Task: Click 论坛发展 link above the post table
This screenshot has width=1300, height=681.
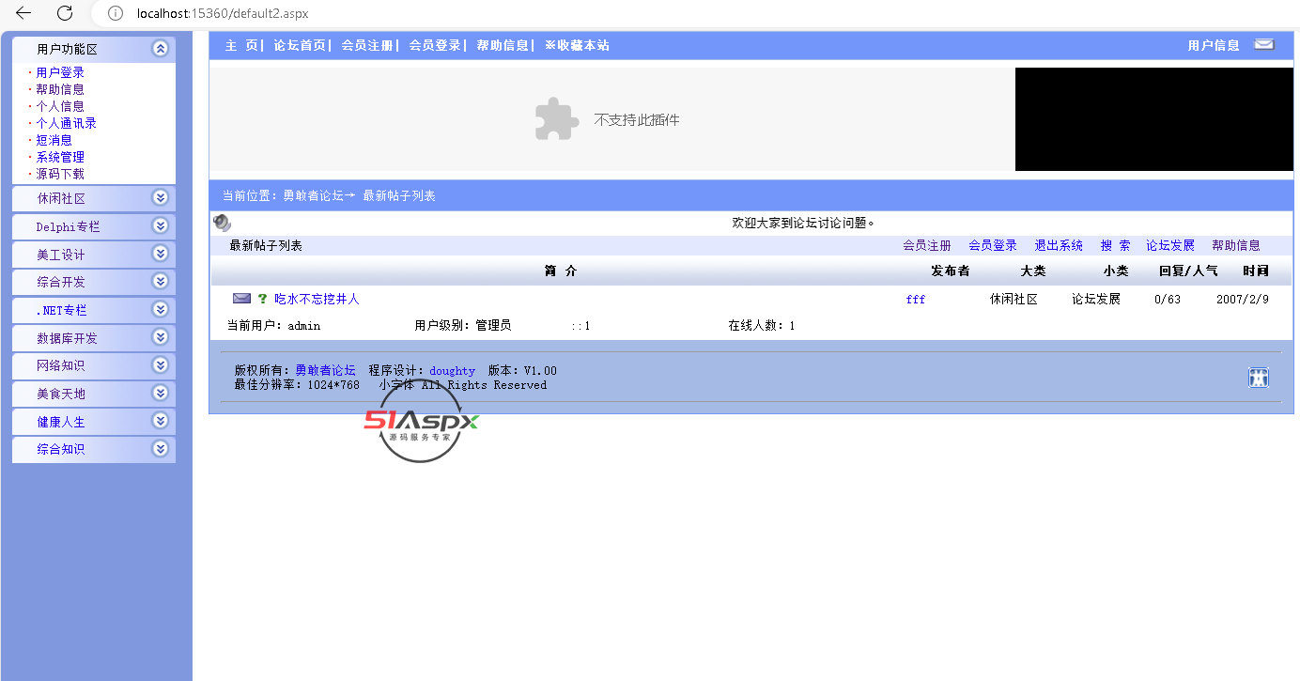Action: click(1170, 245)
